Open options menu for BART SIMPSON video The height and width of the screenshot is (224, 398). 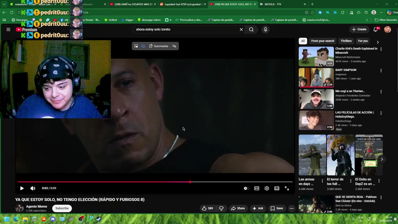tap(381, 71)
